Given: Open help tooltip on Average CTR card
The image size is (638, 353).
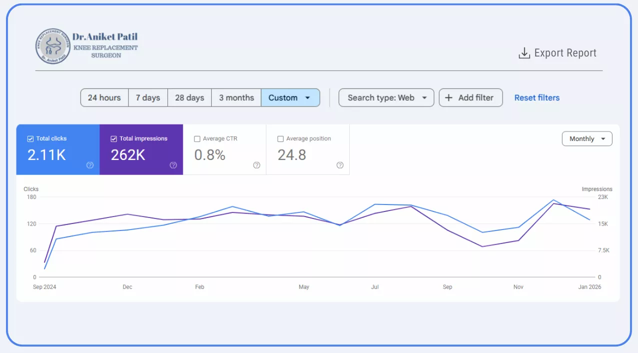Looking at the screenshot, I should click(256, 165).
